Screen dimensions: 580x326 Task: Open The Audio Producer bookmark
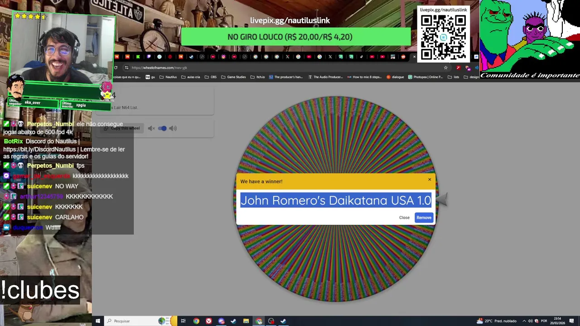point(326,77)
